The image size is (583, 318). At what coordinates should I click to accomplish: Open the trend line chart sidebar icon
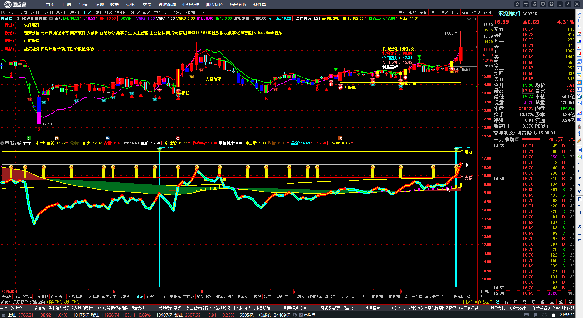579,47
